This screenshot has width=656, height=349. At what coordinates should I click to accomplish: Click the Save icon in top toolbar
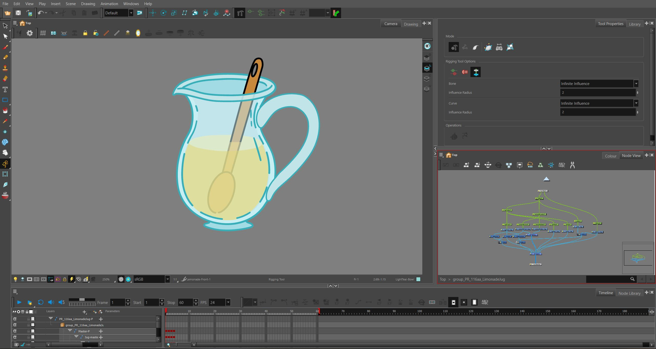pos(18,13)
